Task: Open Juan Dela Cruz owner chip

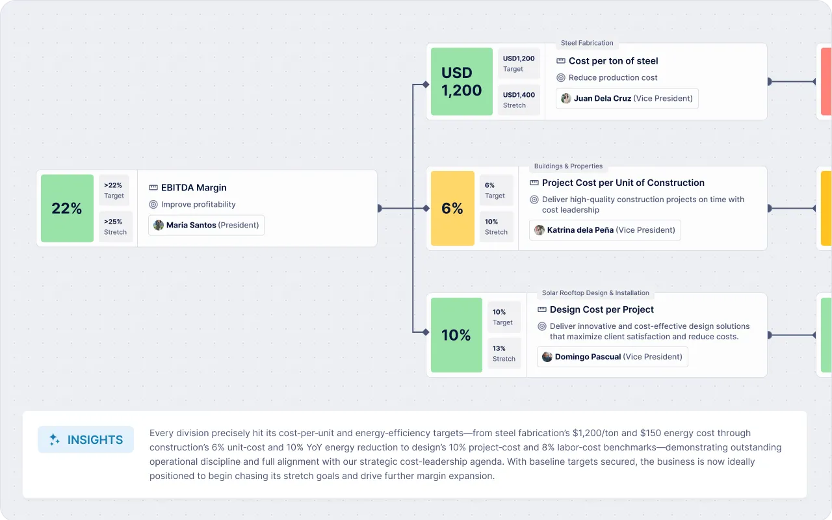Action: (627, 99)
